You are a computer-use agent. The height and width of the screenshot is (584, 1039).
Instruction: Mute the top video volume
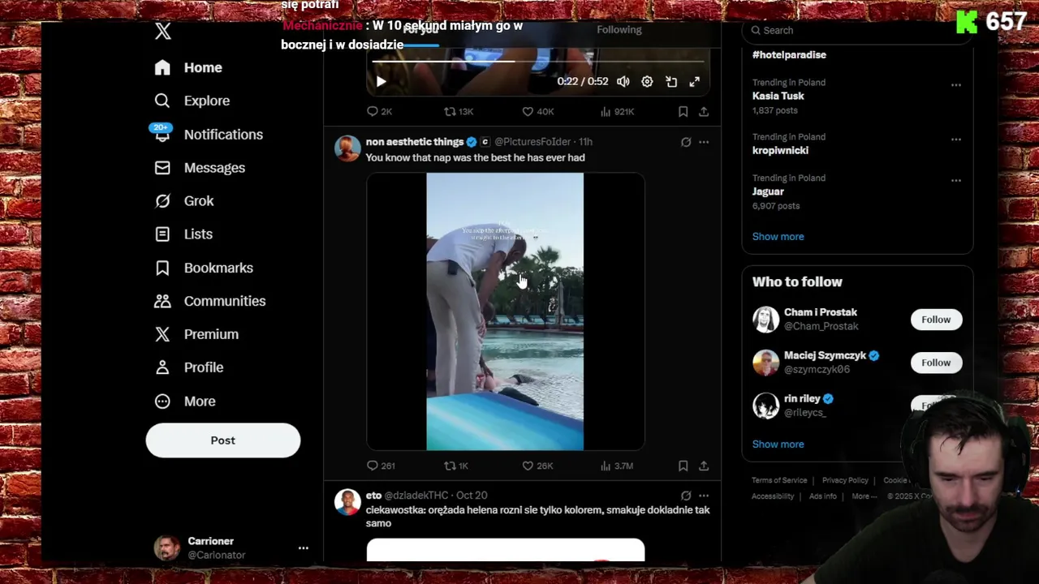pyautogui.click(x=623, y=82)
